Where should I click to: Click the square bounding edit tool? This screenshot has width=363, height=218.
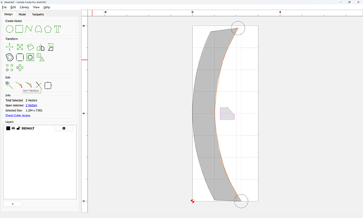tap(48, 85)
